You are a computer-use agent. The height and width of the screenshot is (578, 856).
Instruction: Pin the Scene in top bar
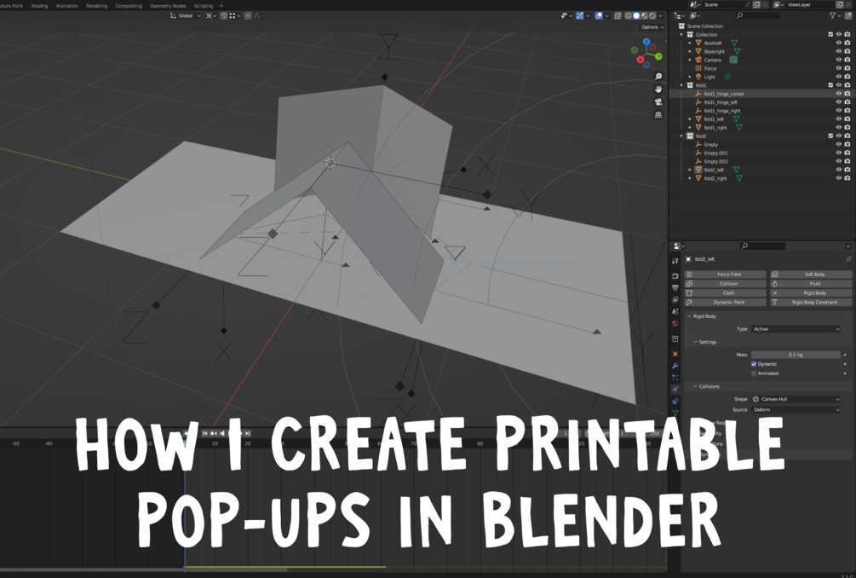[x=747, y=4]
